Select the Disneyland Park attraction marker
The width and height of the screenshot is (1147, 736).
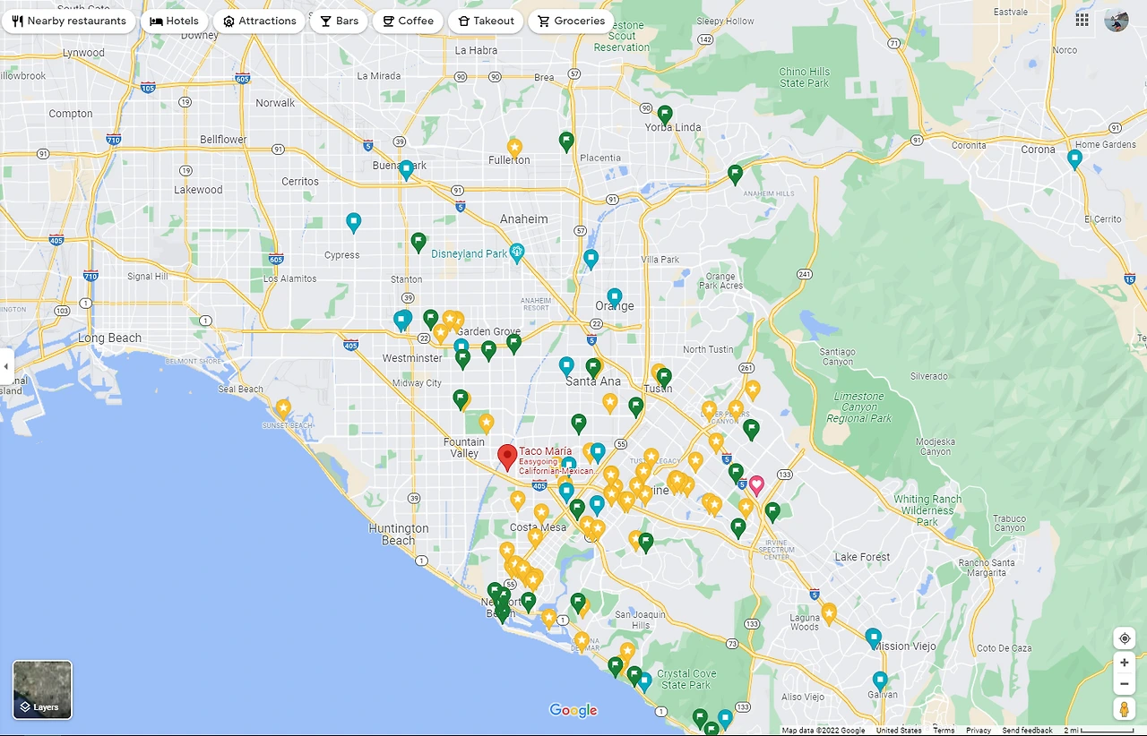(x=516, y=252)
